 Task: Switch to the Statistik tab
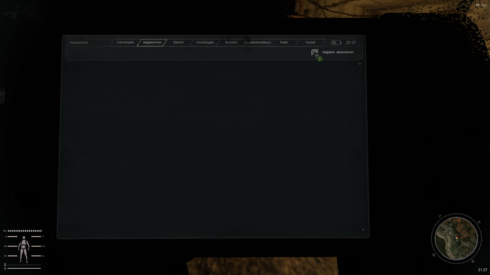(178, 43)
